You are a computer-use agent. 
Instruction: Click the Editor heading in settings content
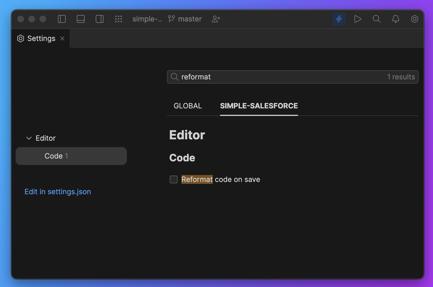(x=187, y=135)
